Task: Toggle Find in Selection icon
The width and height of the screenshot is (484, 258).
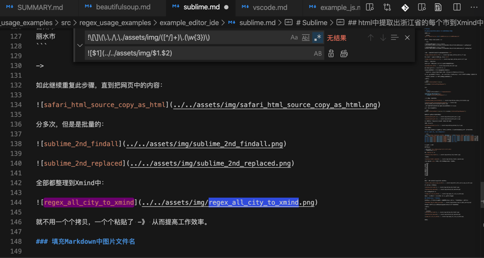Action: pyautogui.click(x=394, y=37)
